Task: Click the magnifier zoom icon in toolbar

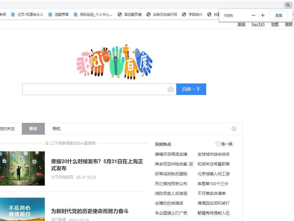Action: pos(288,5)
